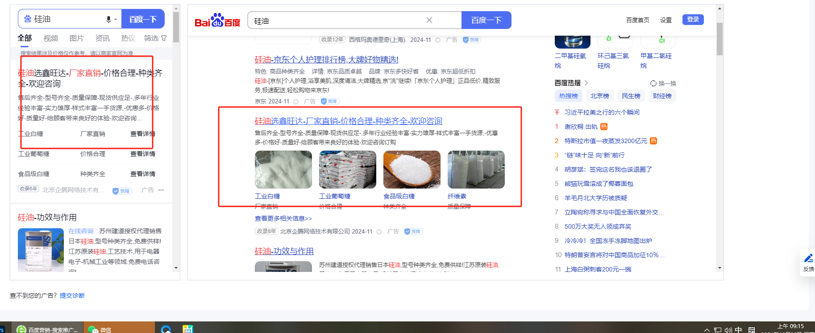Open the 设置 settings link

666,20
